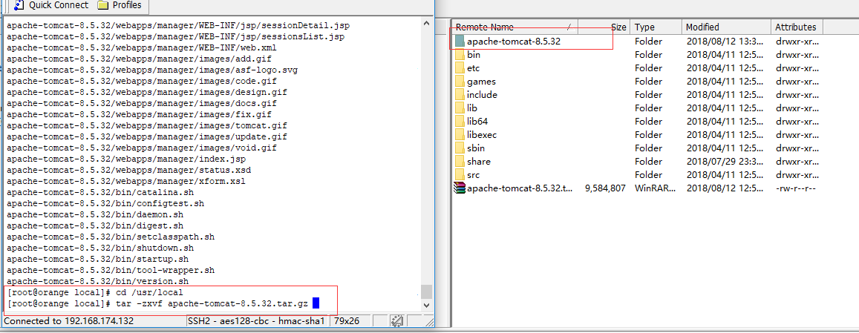This screenshot has width=859, height=333.
Task: Click the status bar connection security icon
Action: pos(398,321)
